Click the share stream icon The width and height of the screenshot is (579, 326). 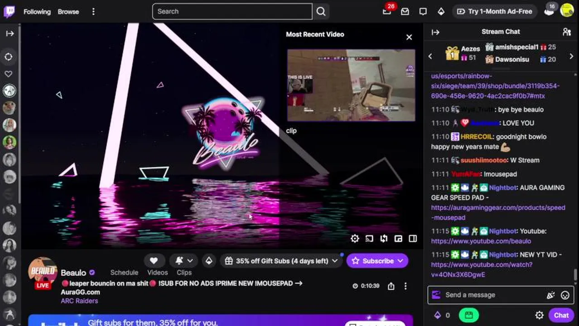tap(391, 286)
